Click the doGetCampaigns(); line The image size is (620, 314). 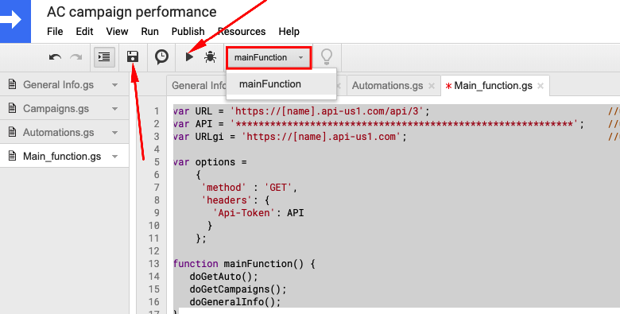pyautogui.click(x=238, y=289)
